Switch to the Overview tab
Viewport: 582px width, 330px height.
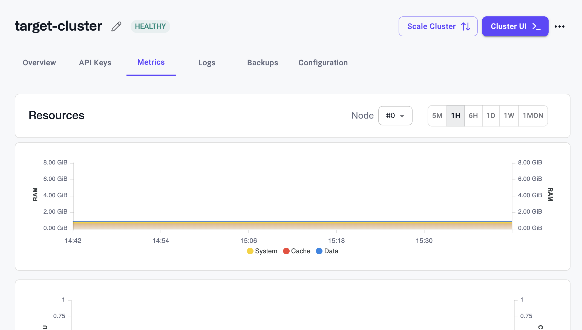pos(39,63)
